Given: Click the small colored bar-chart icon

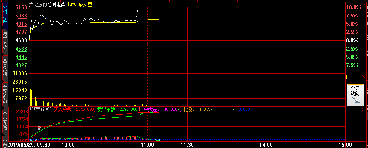Looking at the screenshot, I should pos(349,77).
